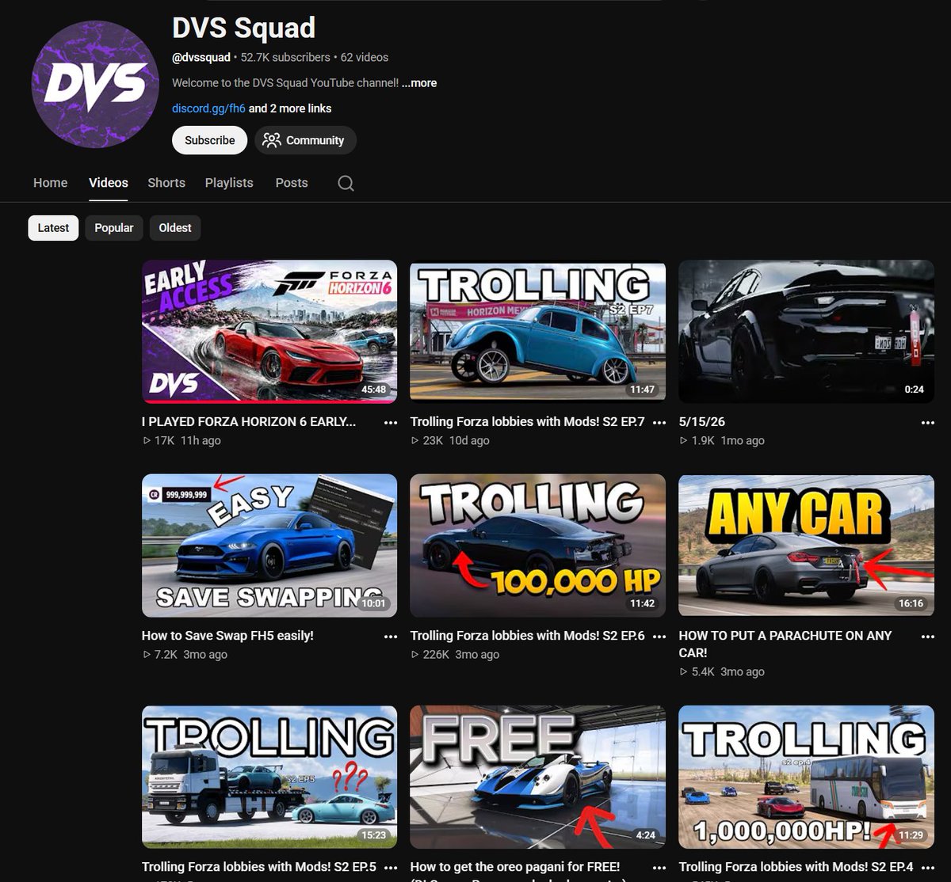This screenshot has width=951, height=882.
Task: Open options menu for 5/15/26 video
Action: pos(927,423)
